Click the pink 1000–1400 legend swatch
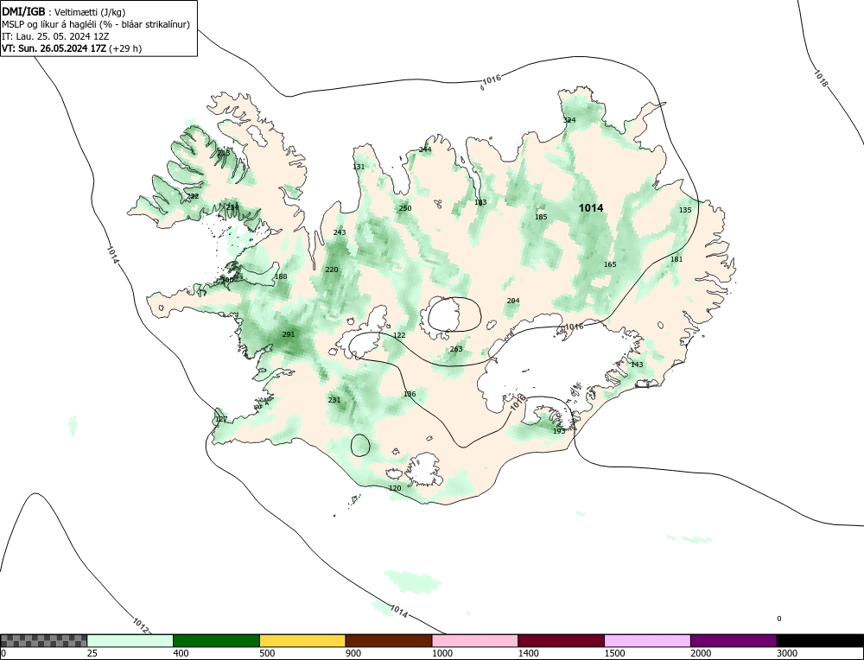864x660 pixels. click(475, 641)
